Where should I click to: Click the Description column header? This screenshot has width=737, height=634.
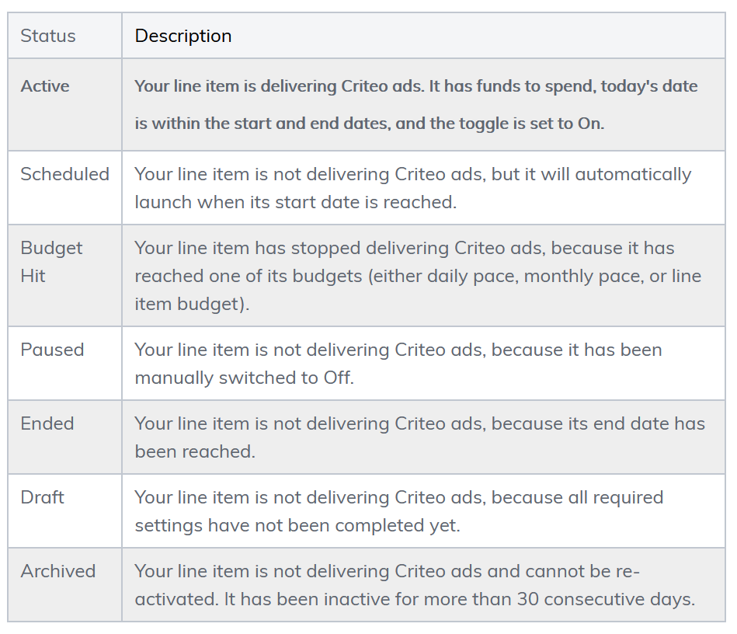(183, 36)
